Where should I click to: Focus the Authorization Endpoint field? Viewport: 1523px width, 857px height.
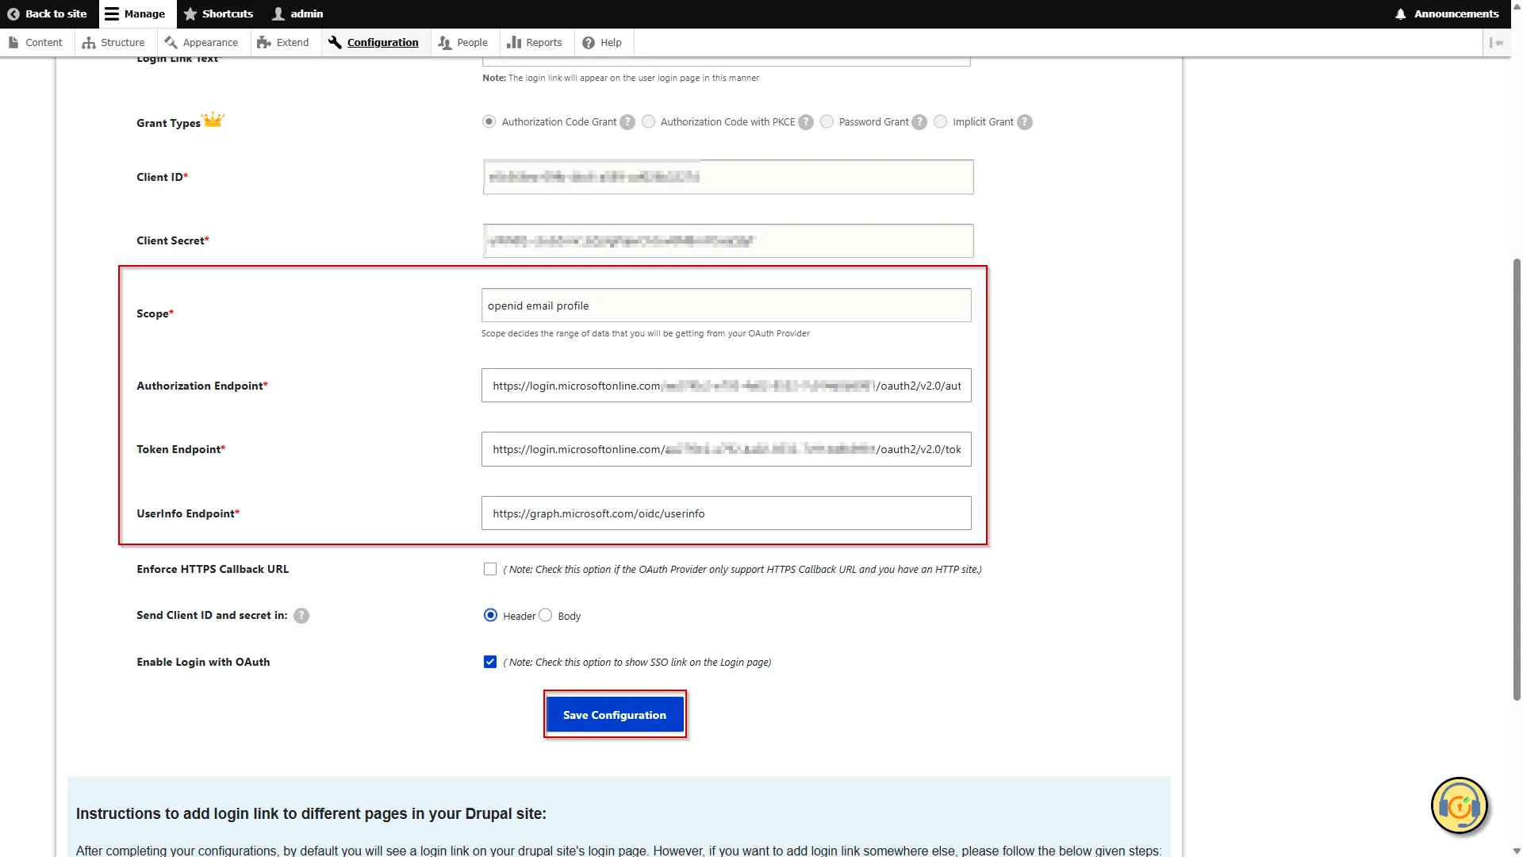tap(727, 386)
